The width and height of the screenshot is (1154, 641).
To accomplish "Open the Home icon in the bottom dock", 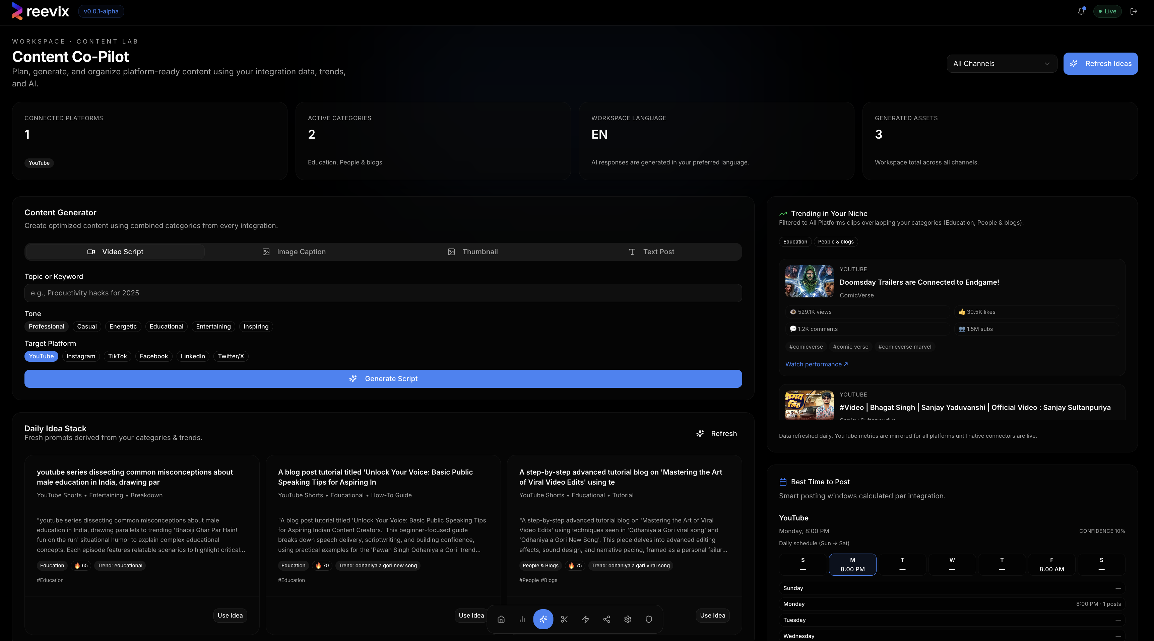I will coord(501,620).
